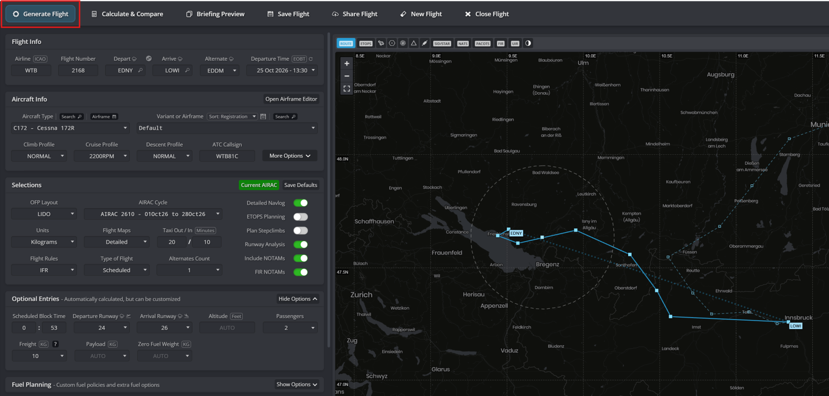
Task: Switch off the FIR NOTAMs toggle
Action: [301, 272]
